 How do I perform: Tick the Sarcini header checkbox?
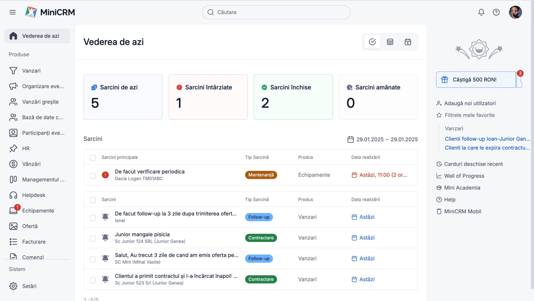pos(93,200)
